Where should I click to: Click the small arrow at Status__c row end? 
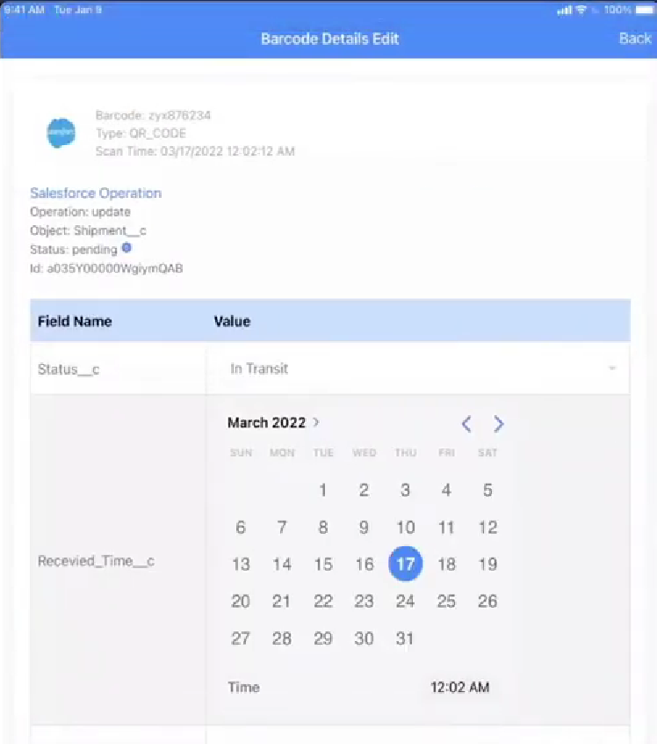click(x=612, y=368)
